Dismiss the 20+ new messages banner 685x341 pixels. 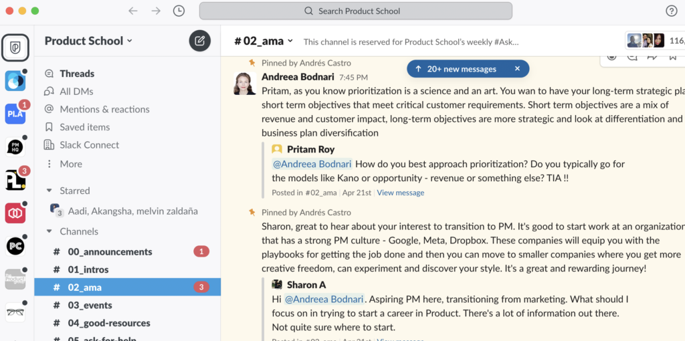coord(517,69)
